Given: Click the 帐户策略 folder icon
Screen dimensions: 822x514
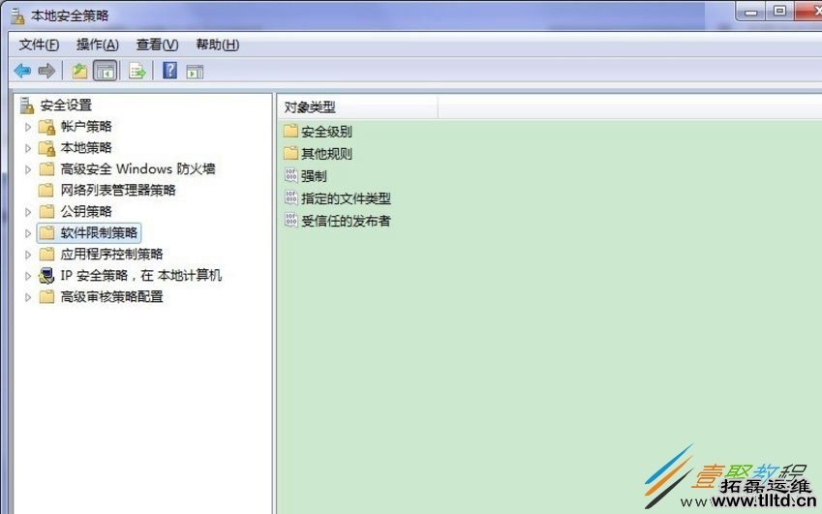Looking at the screenshot, I should 46,127.
